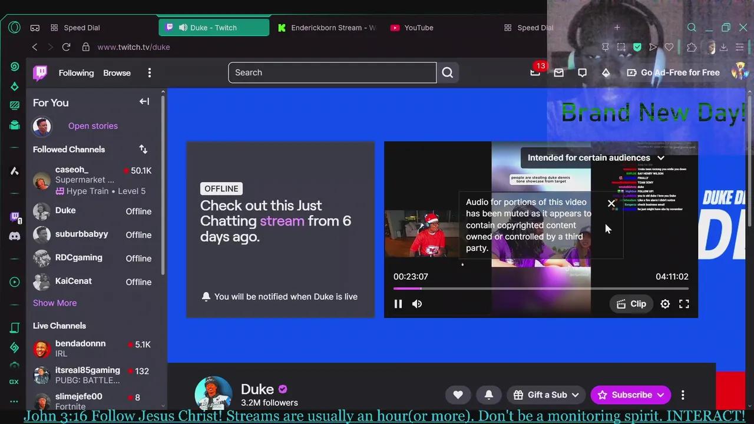Dismiss the muted audio notice
The image size is (754, 424).
(x=611, y=203)
